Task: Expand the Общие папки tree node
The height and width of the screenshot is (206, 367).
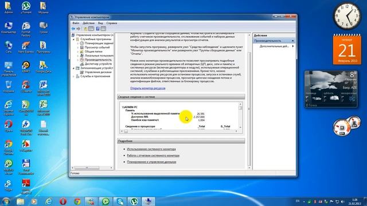Action: [78, 51]
